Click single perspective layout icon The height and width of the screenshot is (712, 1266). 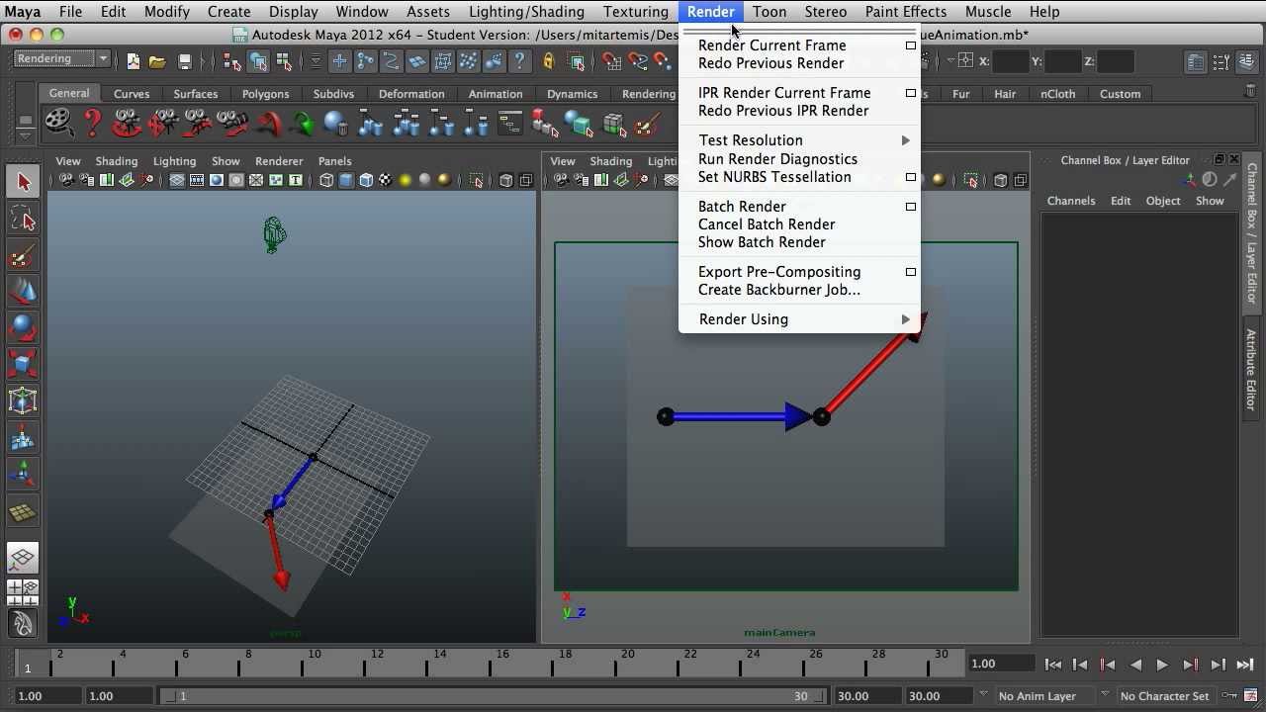pos(23,558)
